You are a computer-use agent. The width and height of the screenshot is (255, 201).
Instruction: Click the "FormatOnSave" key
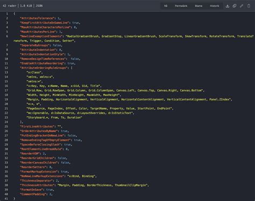coord(32,190)
